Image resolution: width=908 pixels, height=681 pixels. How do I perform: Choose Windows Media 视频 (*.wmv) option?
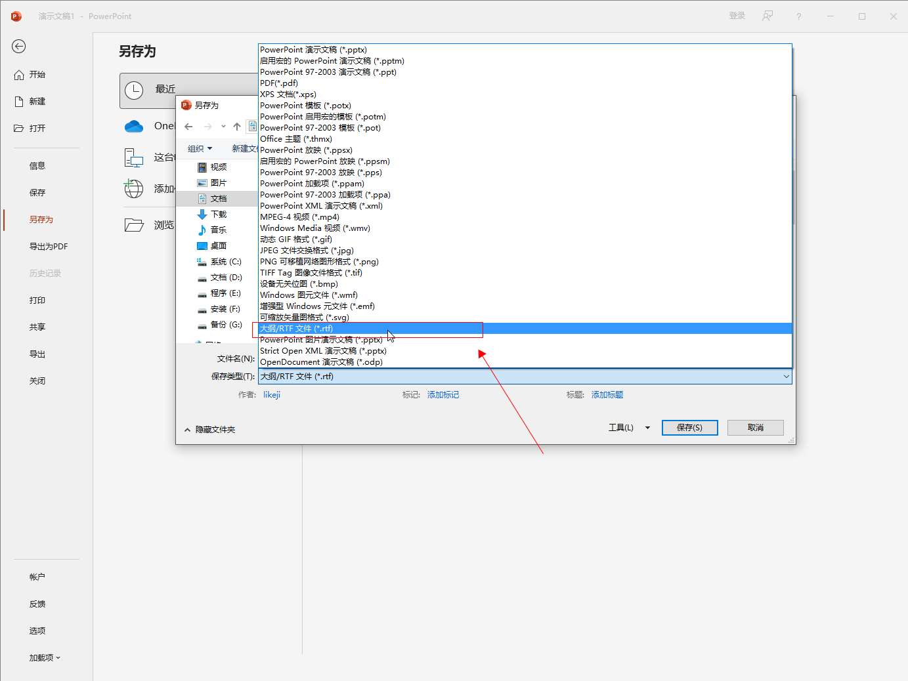[x=525, y=228]
